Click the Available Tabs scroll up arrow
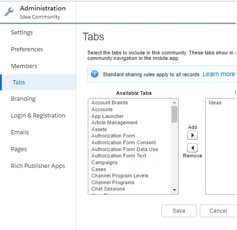237x230 pixels. tap(174, 103)
